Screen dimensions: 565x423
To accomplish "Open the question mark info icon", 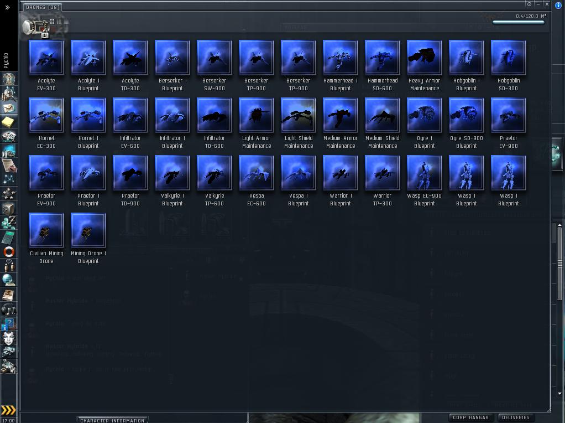I will click(9, 324).
